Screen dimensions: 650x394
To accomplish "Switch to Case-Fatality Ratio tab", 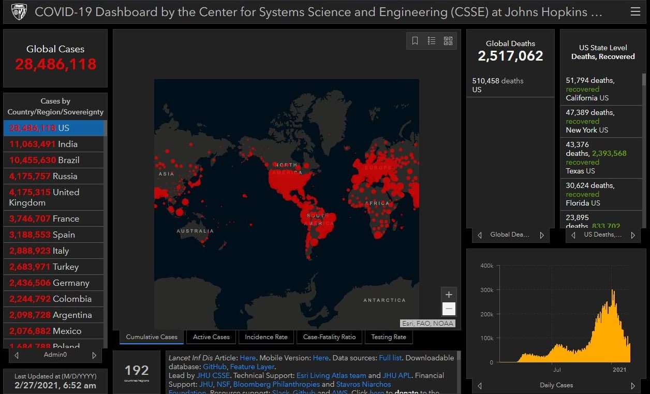I will tap(329, 337).
